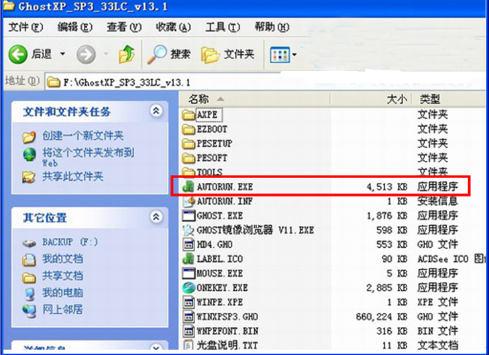This screenshot has width=489, height=355.
Task: Collapse the 其它位置 panel
Action: (x=156, y=218)
